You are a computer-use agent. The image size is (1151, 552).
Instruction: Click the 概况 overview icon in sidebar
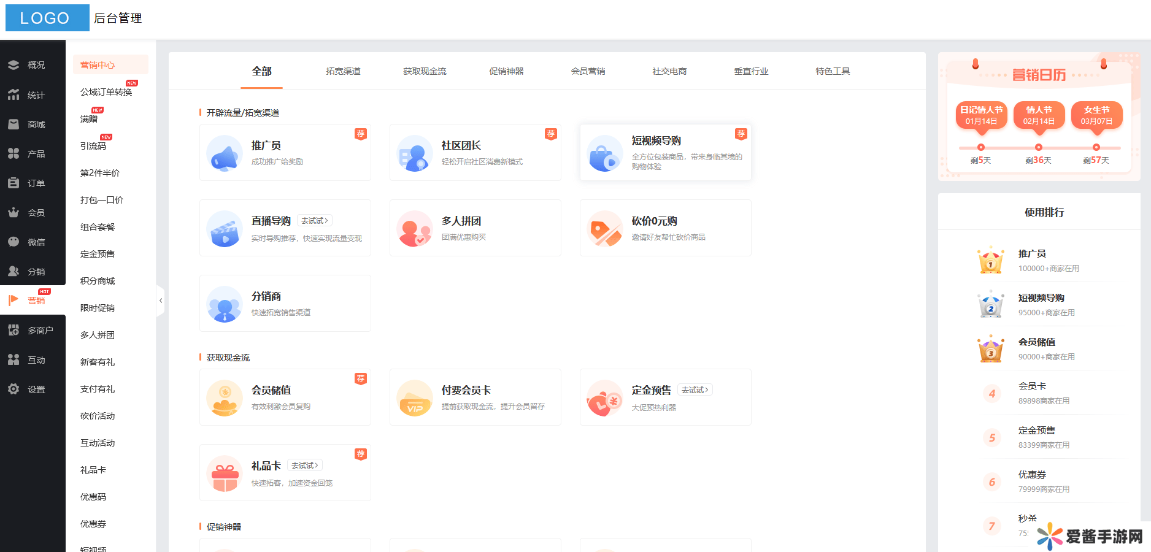pos(13,65)
